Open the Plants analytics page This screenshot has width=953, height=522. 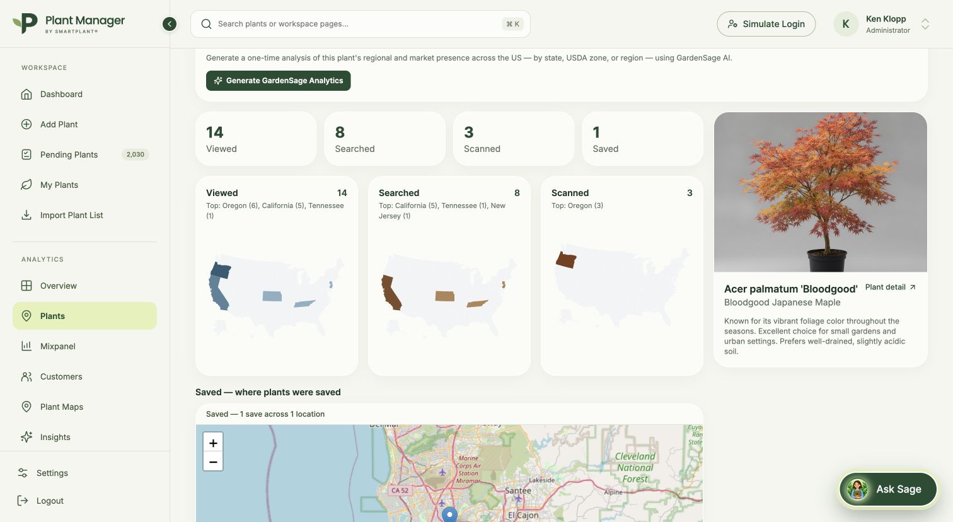tap(84, 316)
